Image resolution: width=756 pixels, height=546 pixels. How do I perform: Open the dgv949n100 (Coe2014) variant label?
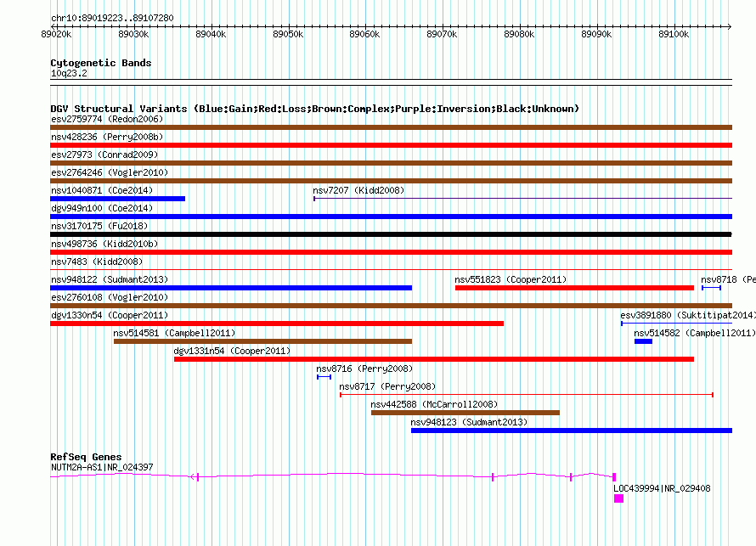point(102,208)
